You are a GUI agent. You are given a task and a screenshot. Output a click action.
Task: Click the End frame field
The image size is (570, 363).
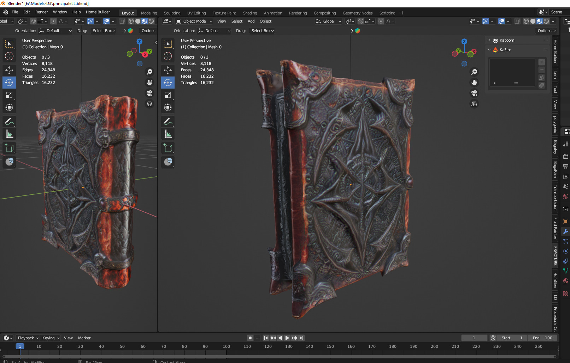click(x=543, y=338)
